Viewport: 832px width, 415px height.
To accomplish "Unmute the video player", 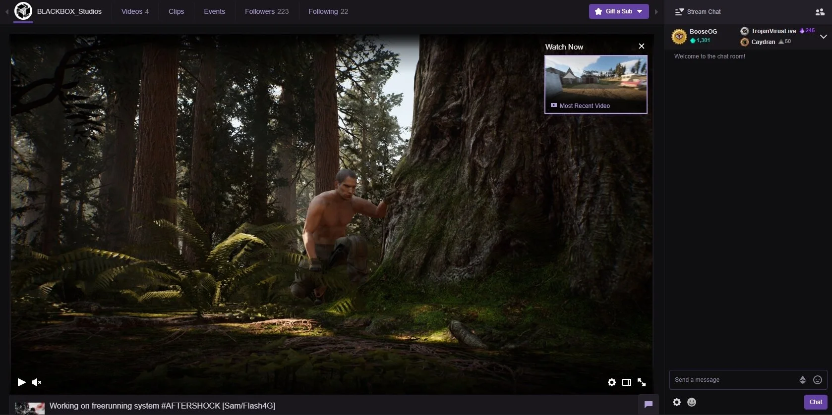I will pos(37,382).
